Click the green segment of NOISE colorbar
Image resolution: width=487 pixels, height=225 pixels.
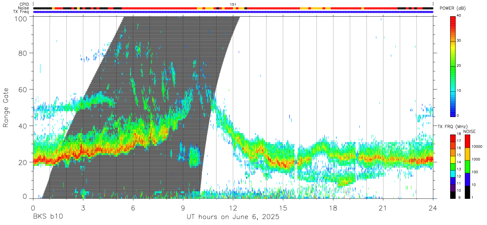pyautogui.click(x=467, y=167)
